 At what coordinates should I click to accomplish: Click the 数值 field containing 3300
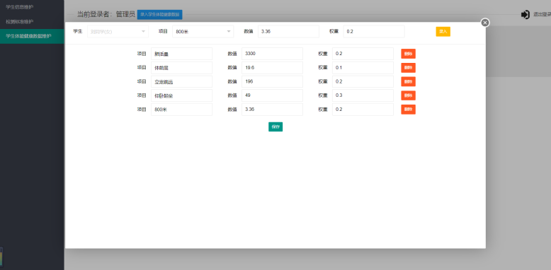click(273, 54)
